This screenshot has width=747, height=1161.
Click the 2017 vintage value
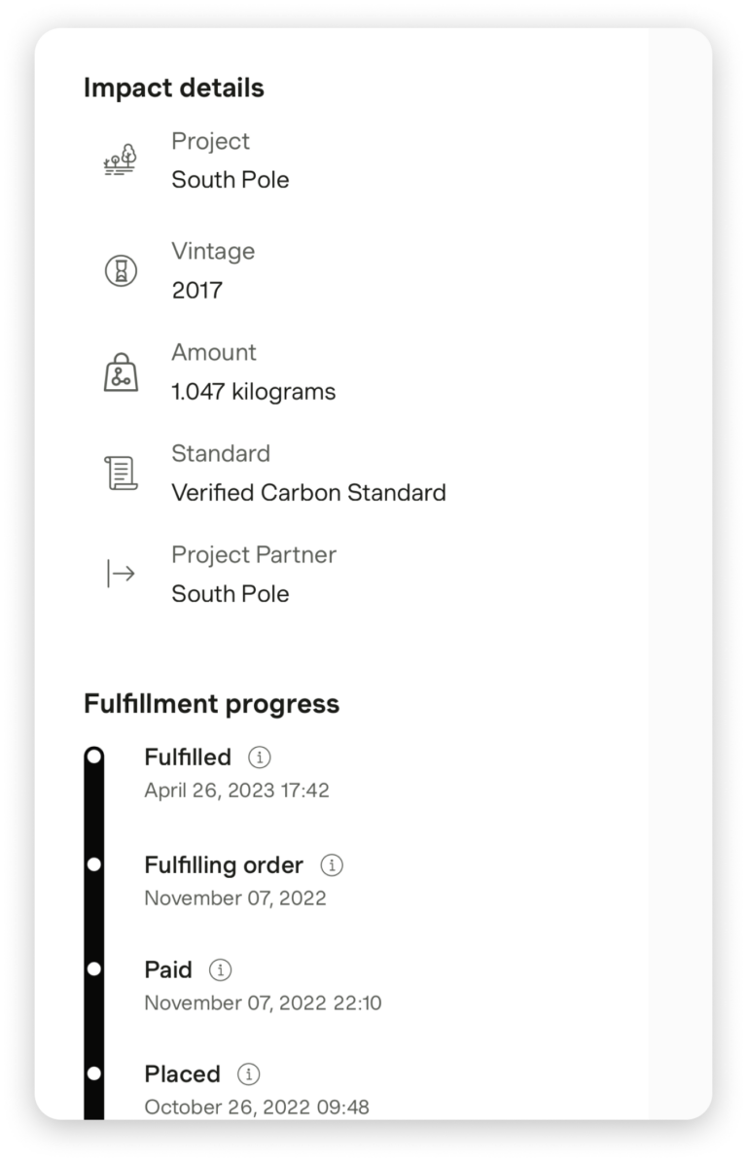click(196, 290)
